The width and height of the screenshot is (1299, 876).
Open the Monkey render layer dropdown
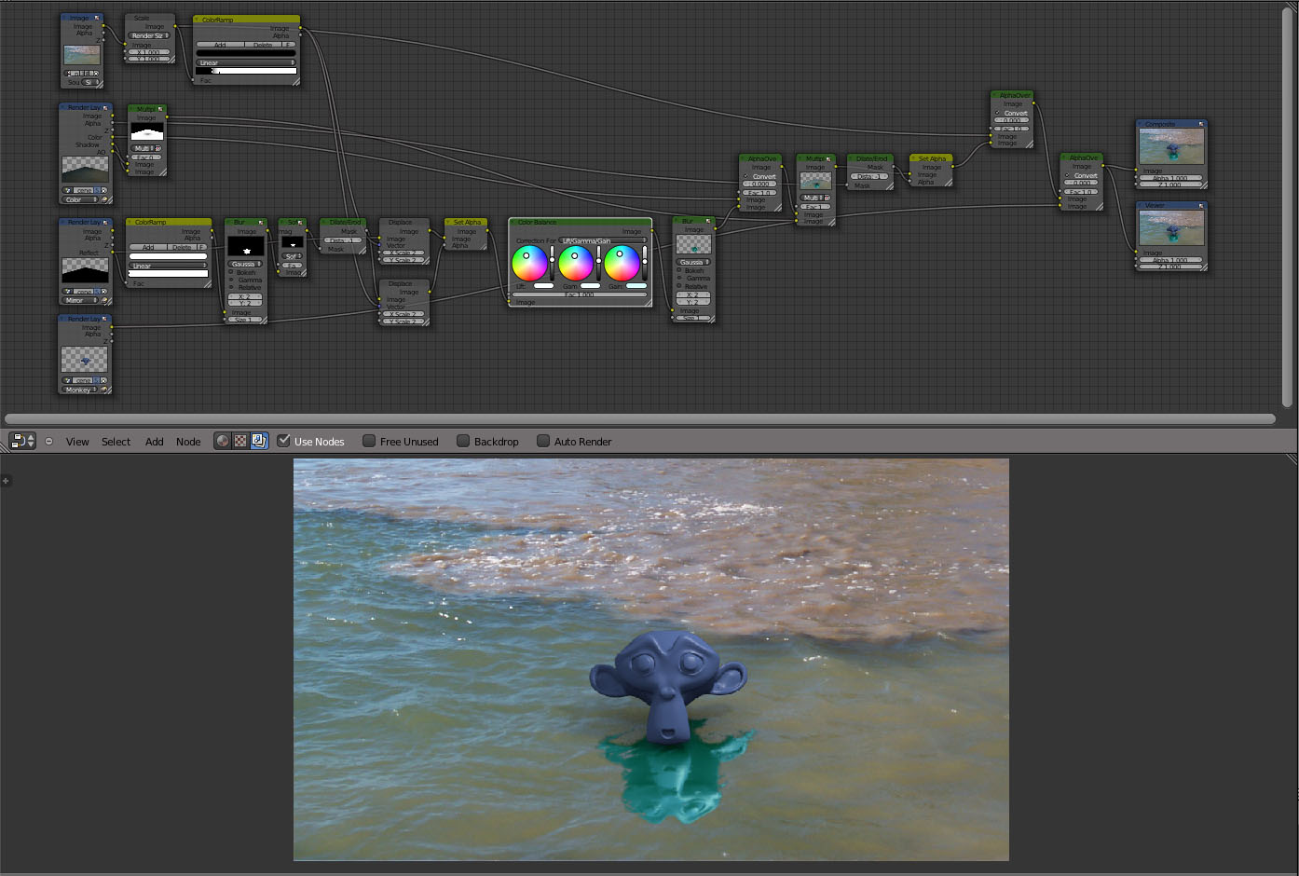pyautogui.click(x=80, y=390)
